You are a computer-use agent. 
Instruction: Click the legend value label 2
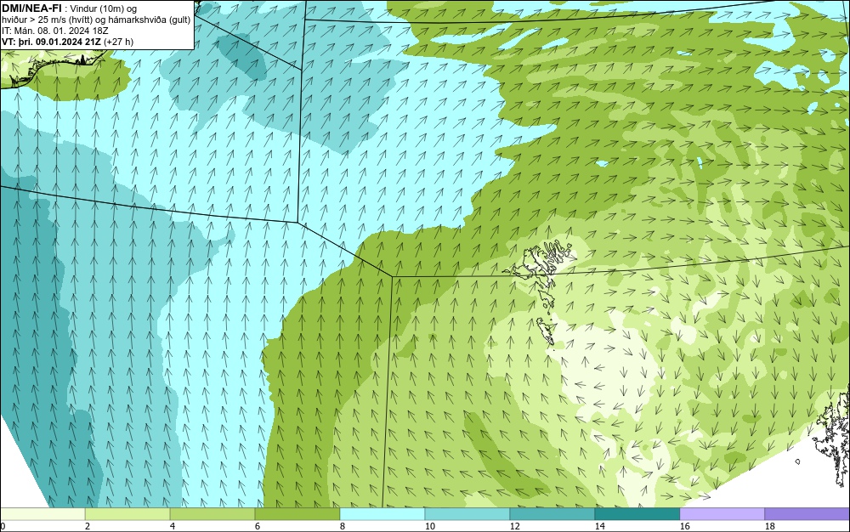pos(88,526)
